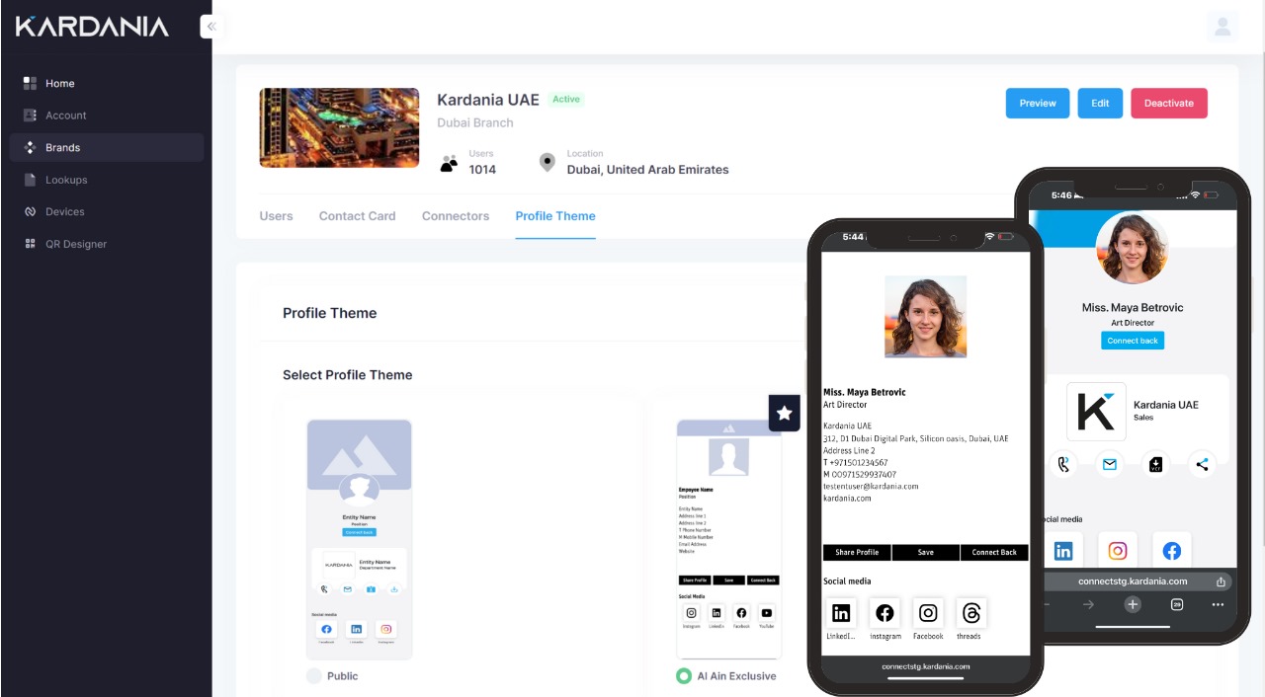Tap the square profile photo on left phone

[925, 316]
